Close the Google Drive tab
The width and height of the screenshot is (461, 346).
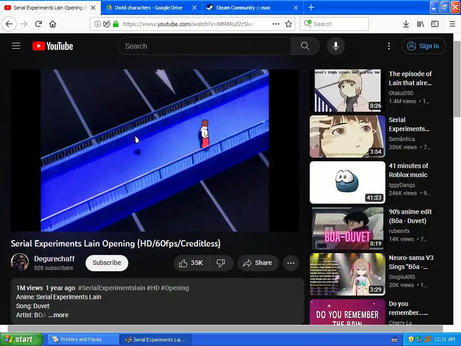click(194, 8)
